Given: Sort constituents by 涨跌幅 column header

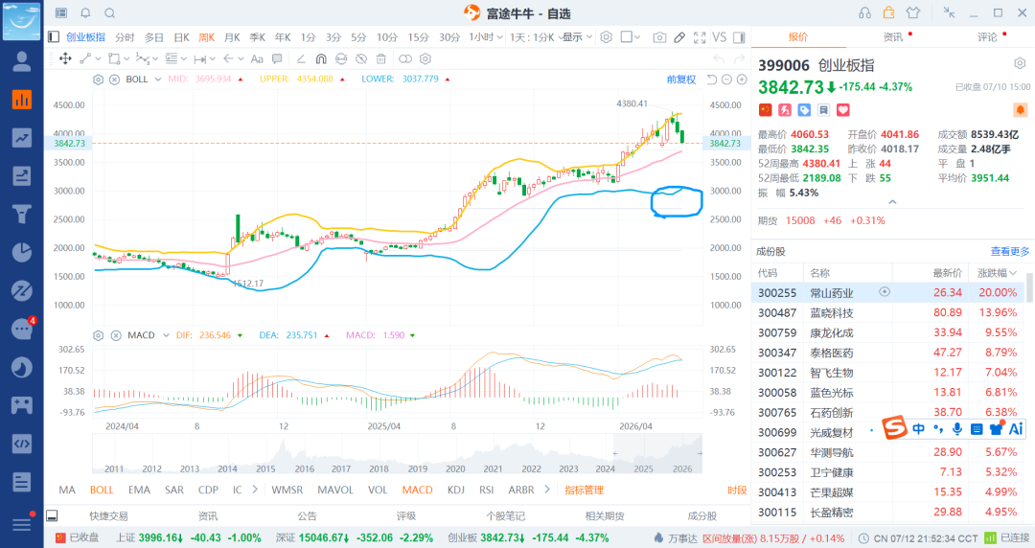Looking at the screenshot, I should pos(997,273).
